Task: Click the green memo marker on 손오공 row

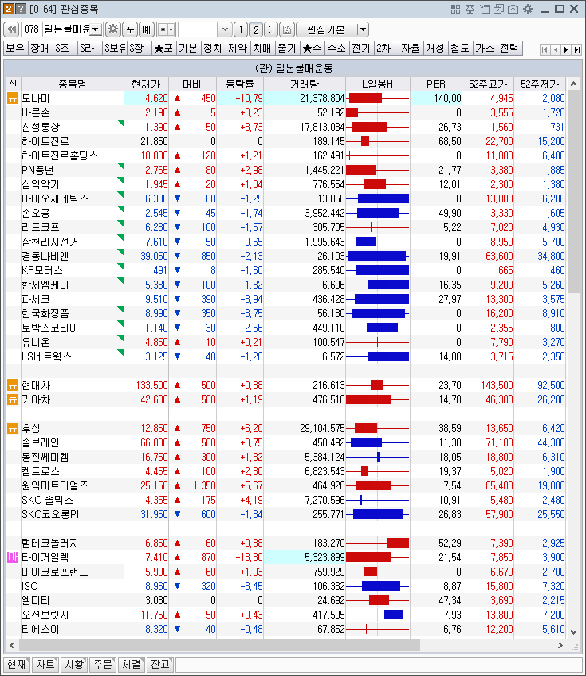Action: point(120,209)
